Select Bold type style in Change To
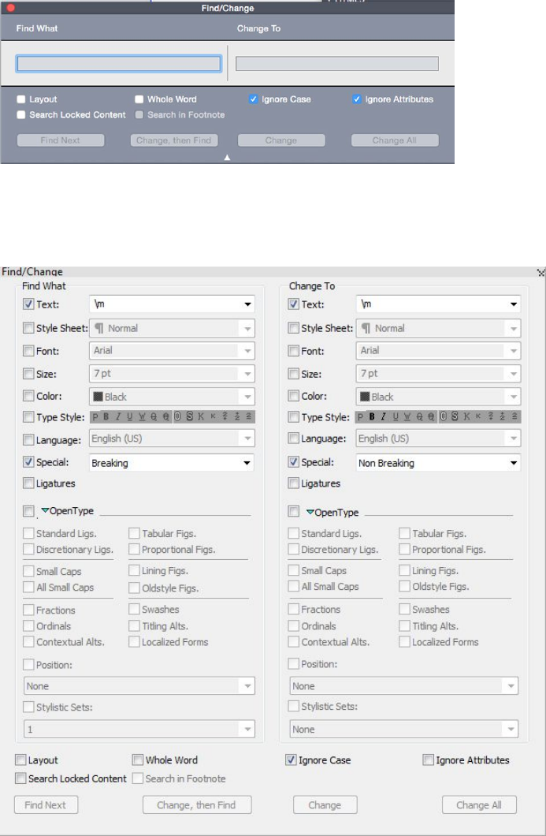 tap(372, 417)
